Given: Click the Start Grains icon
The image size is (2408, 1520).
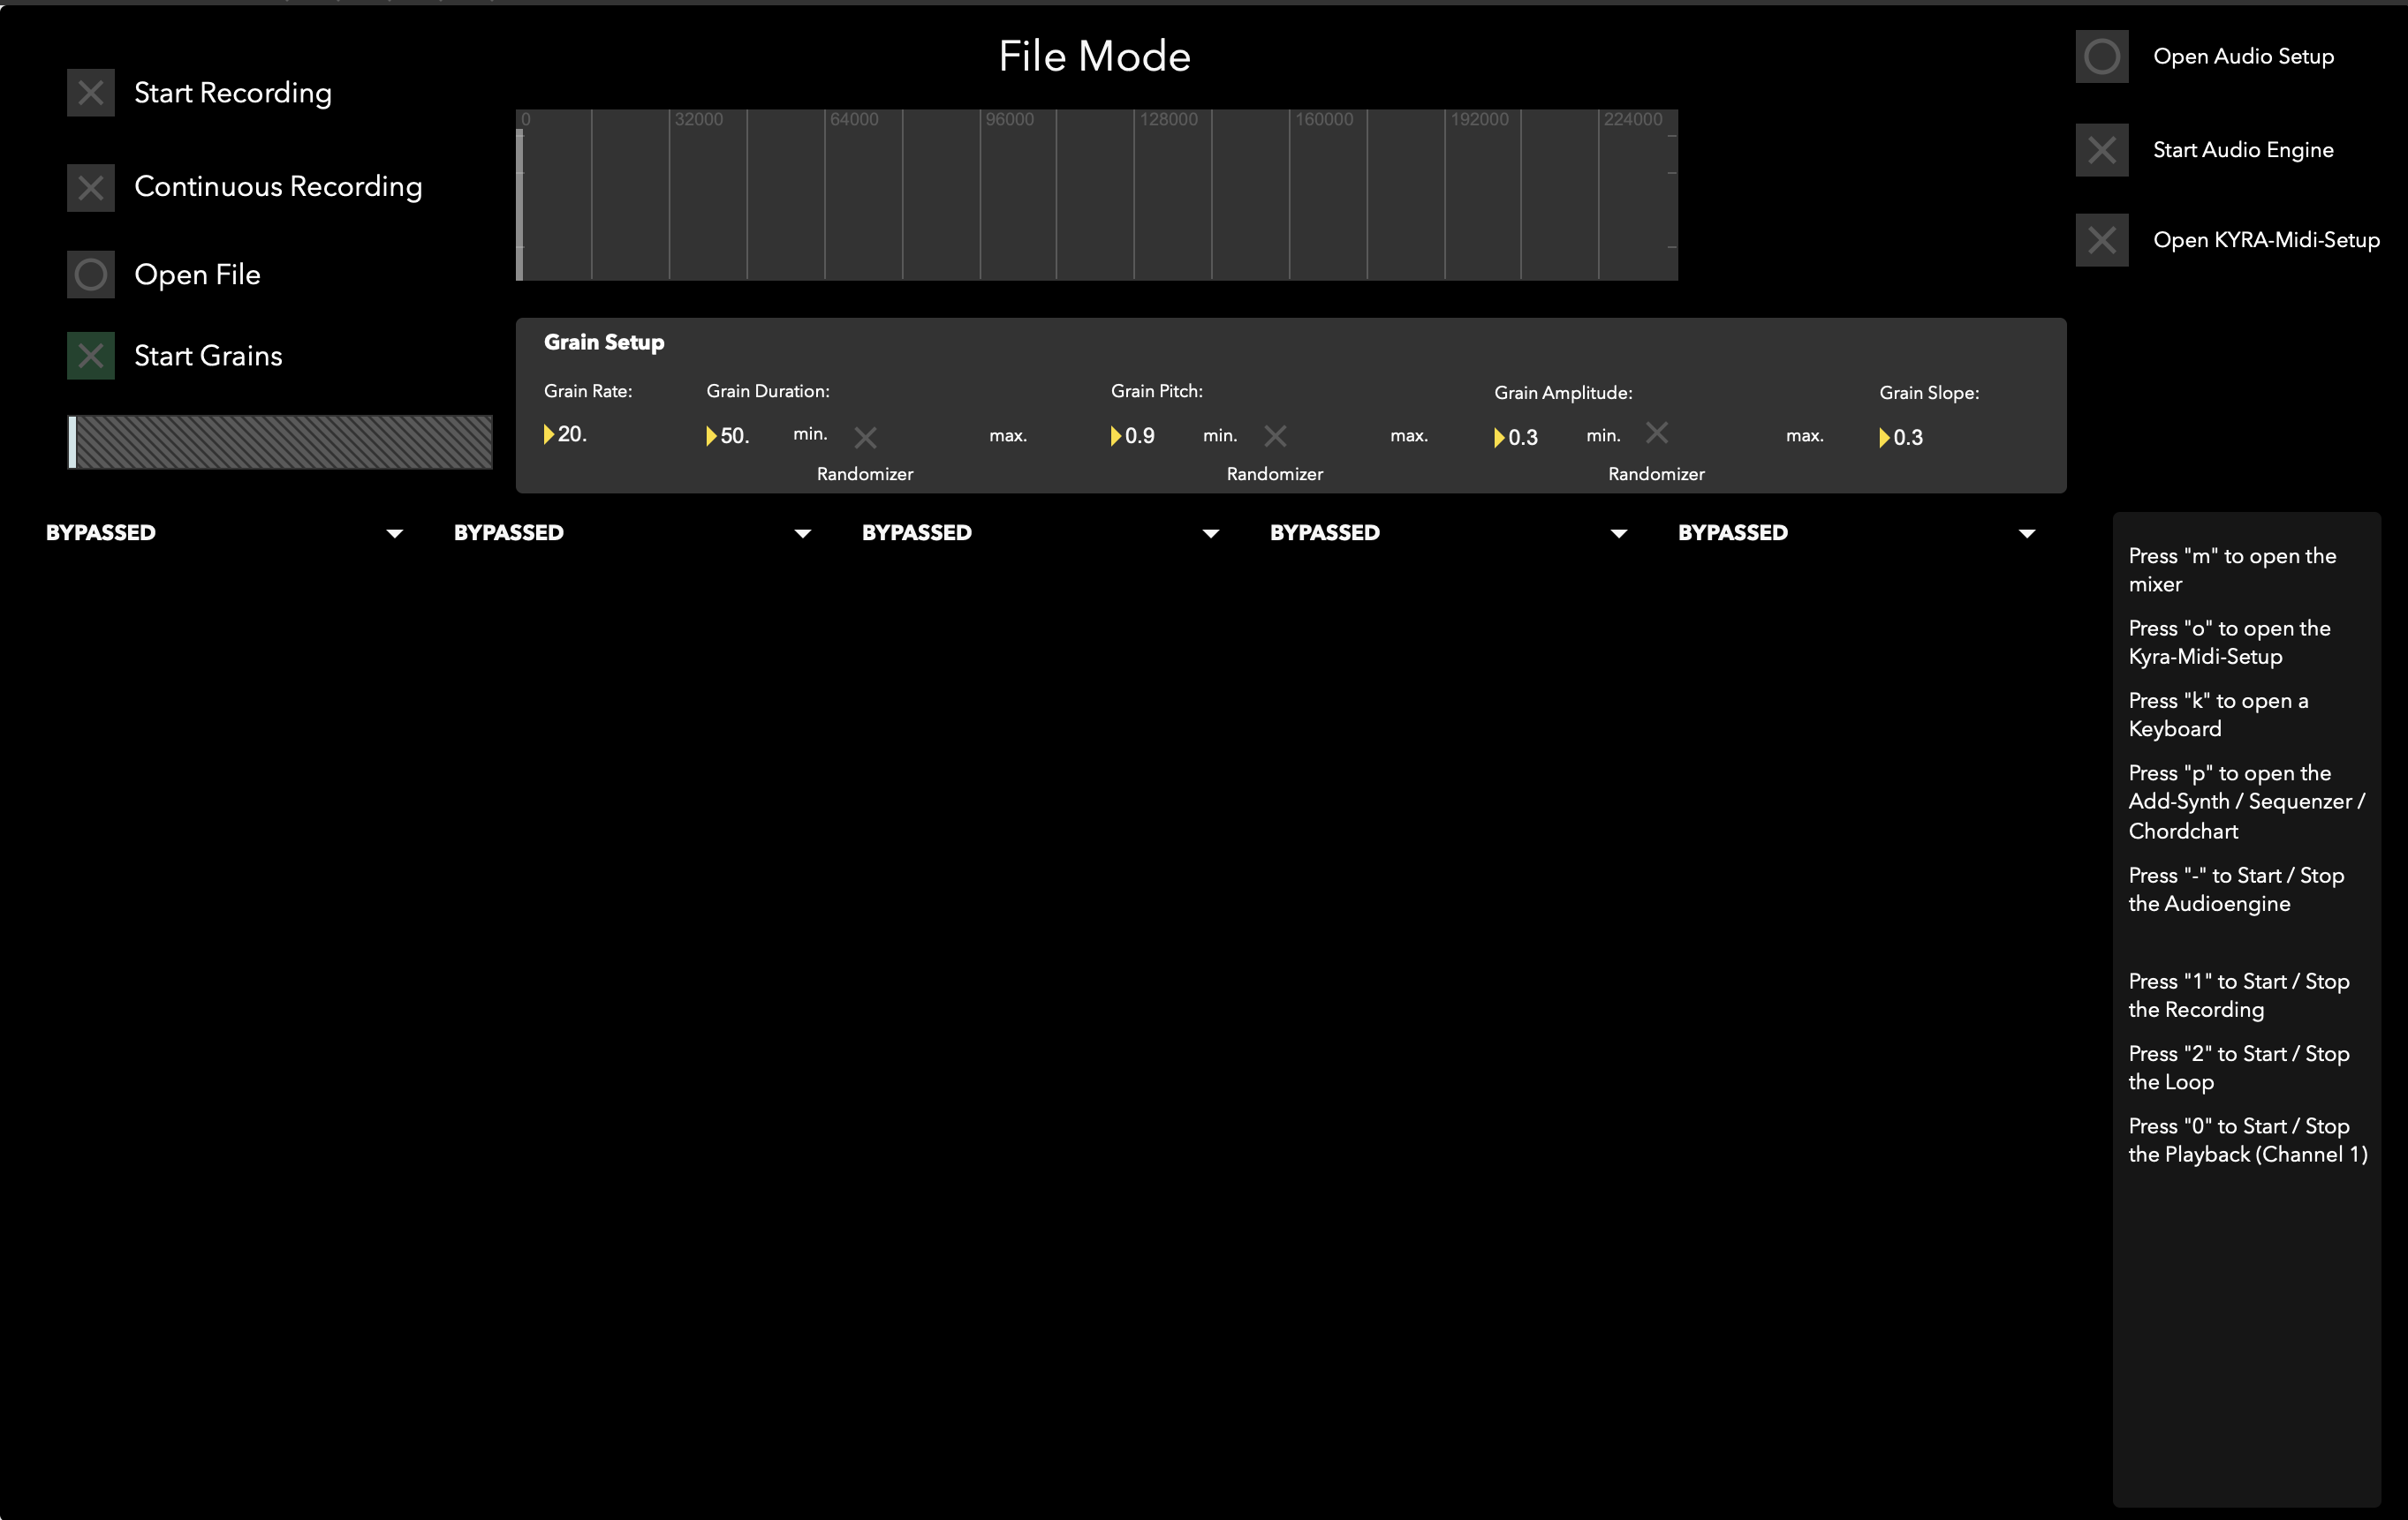Looking at the screenshot, I should (89, 356).
